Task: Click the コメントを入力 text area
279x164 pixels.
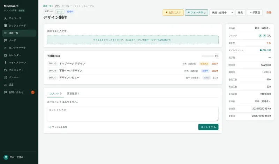Action: point(133,114)
